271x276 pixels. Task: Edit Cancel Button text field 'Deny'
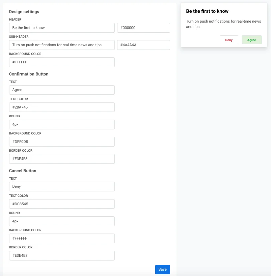coord(62,187)
